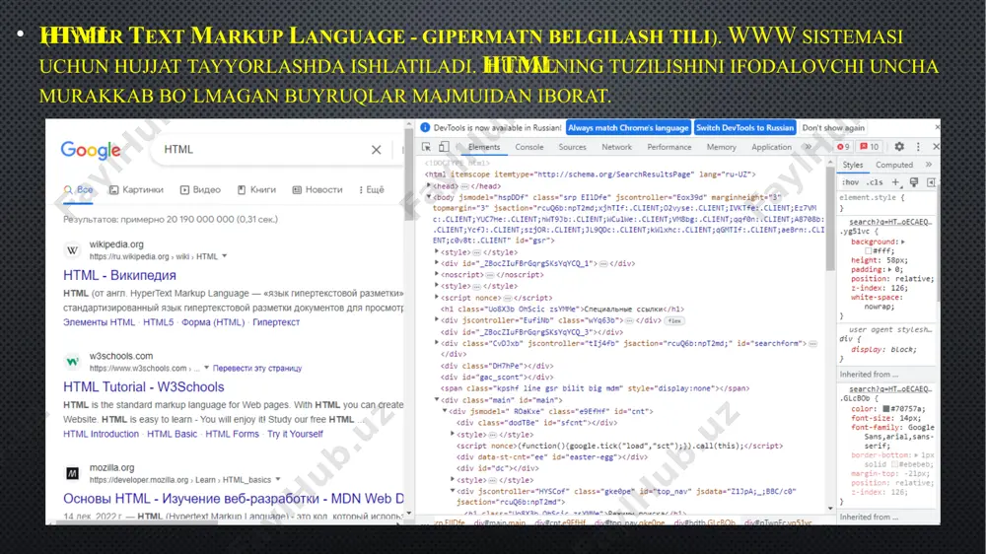Click the Перевести эту страницу link
This screenshot has width=986, height=554.
coord(257,368)
